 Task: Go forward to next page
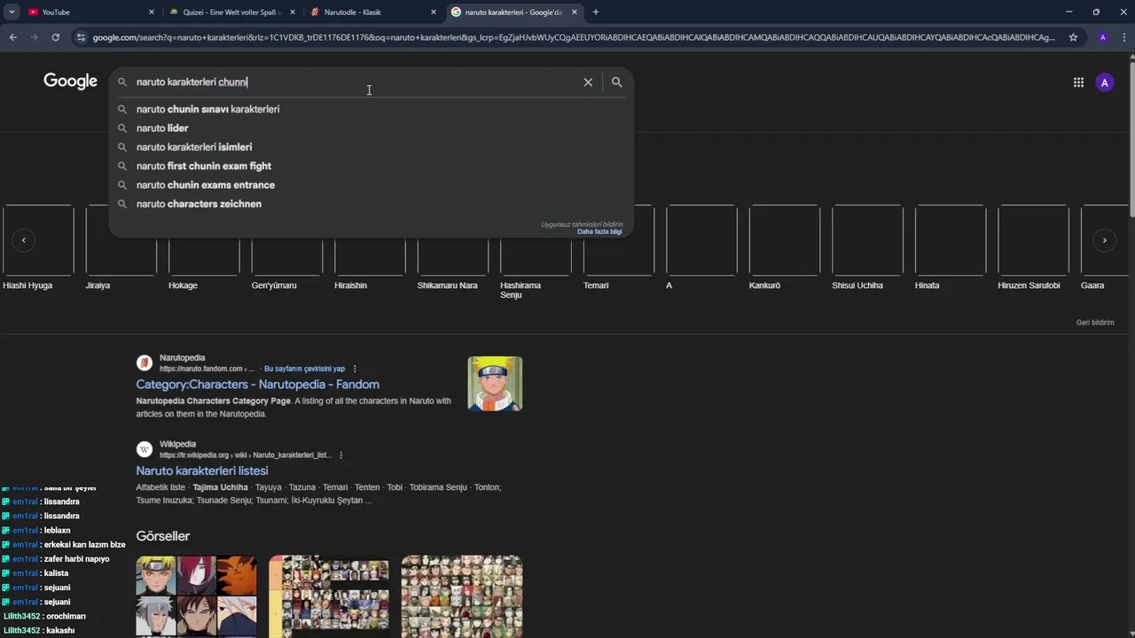coord(34,37)
